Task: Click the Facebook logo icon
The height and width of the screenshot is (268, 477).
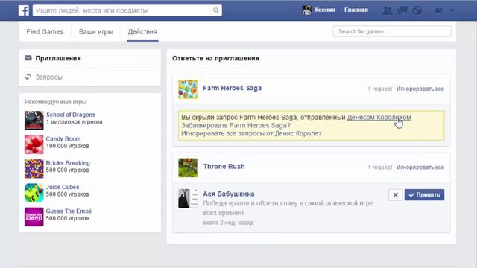Action: [23, 10]
